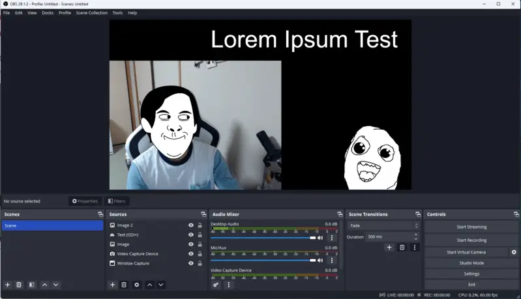Lock the Window Capture source
The height and width of the screenshot is (299, 521).
[x=200, y=263]
